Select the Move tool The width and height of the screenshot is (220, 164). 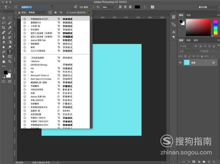point(3,18)
